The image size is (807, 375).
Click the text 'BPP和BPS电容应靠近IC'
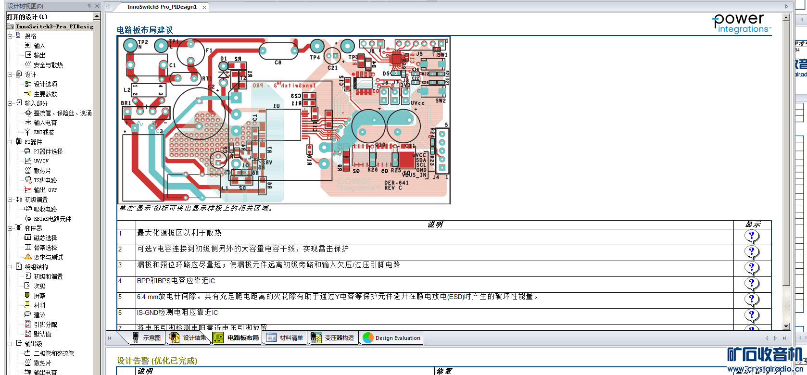click(x=176, y=281)
